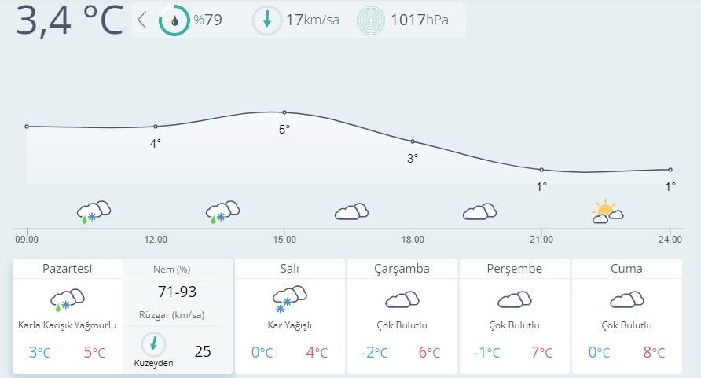The height and width of the screenshot is (378, 701).
Task: Click the 1017 hPa pressure reading
Action: click(x=419, y=20)
